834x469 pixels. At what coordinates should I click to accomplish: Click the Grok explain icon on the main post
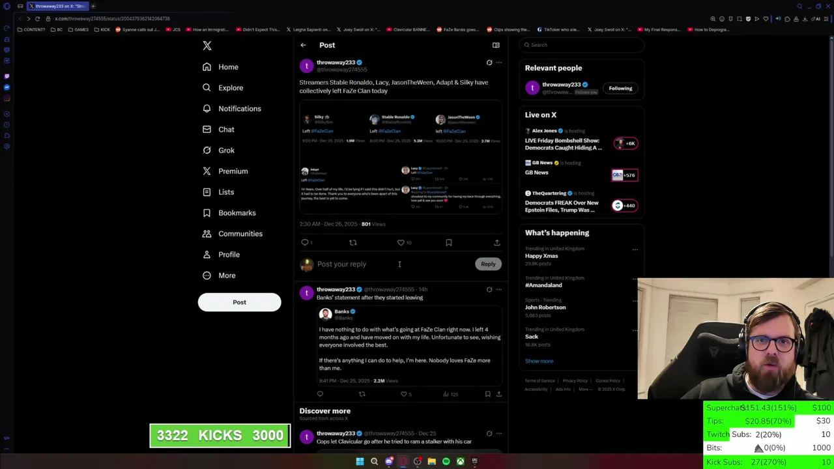489,63
